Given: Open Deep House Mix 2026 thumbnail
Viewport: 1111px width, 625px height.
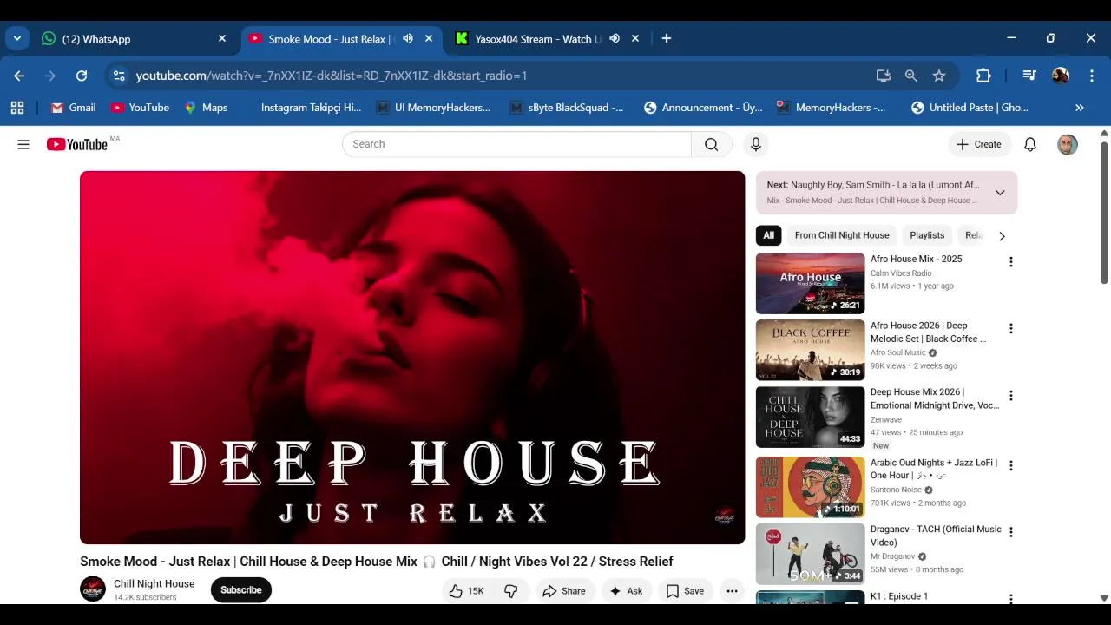Looking at the screenshot, I should [811, 418].
